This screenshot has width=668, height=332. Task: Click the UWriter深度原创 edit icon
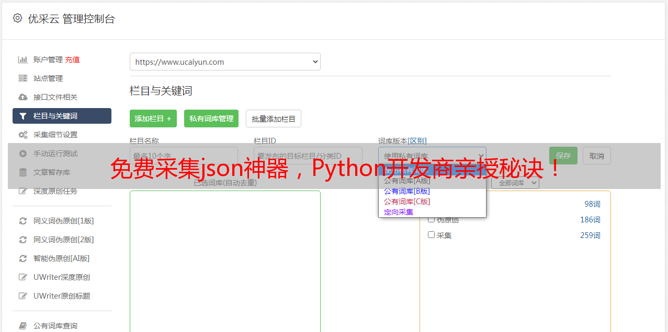(23, 277)
